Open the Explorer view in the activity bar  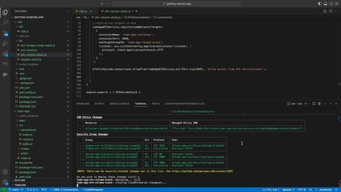tap(5, 12)
